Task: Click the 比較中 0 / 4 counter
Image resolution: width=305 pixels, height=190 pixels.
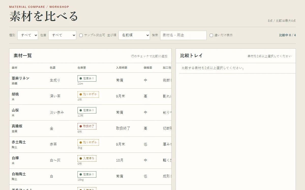Action: coord(287,35)
